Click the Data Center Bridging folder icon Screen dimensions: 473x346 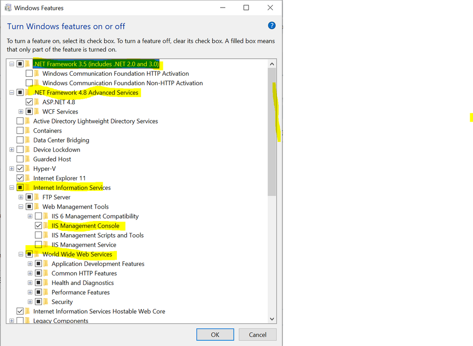tap(28, 140)
